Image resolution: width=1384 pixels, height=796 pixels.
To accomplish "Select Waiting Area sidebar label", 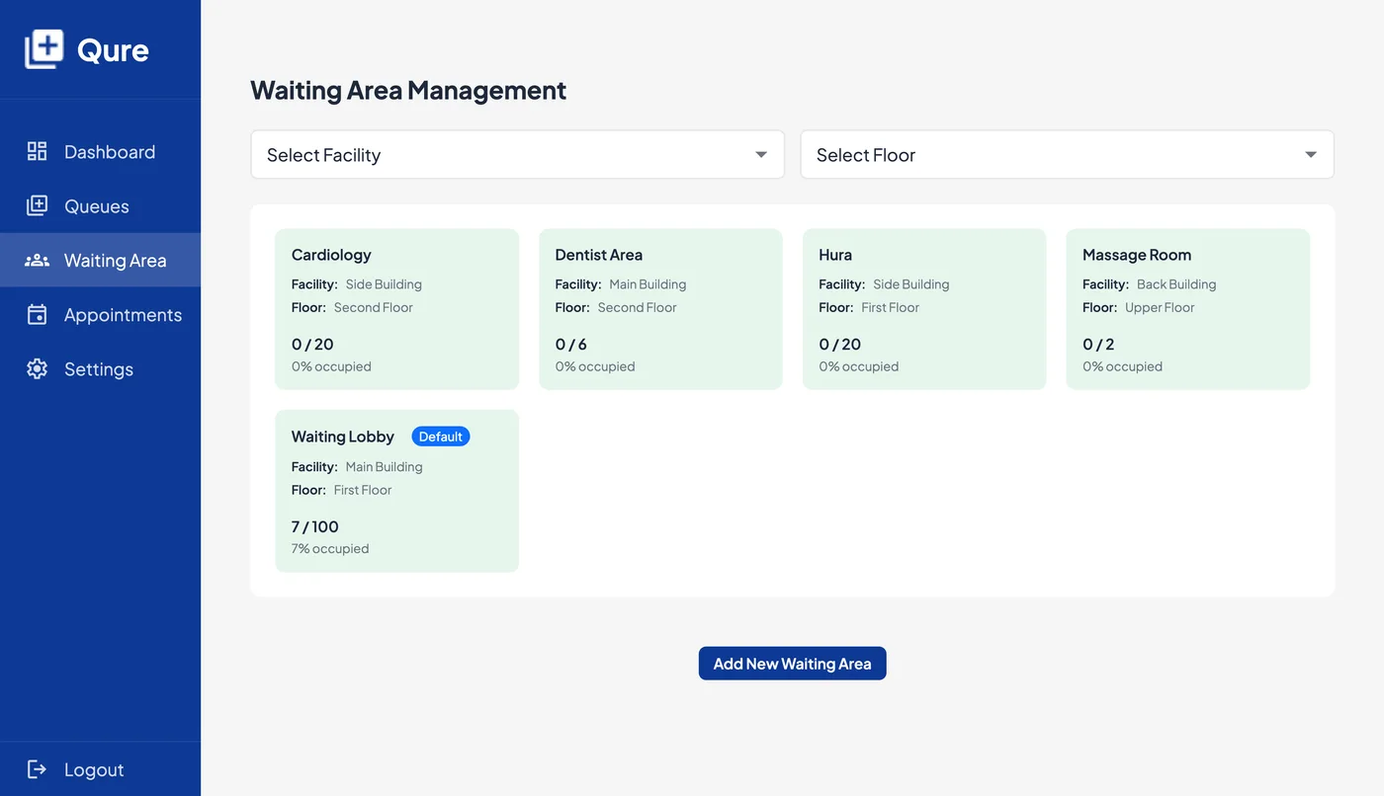I will (115, 261).
